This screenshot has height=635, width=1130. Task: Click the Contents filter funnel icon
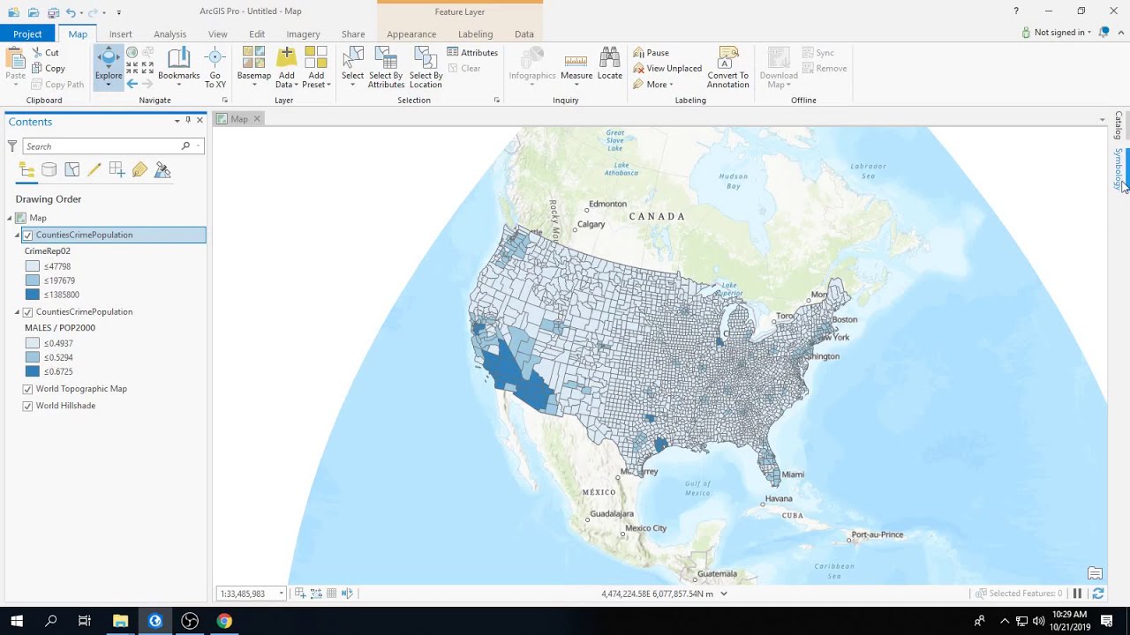coord(12,146)
